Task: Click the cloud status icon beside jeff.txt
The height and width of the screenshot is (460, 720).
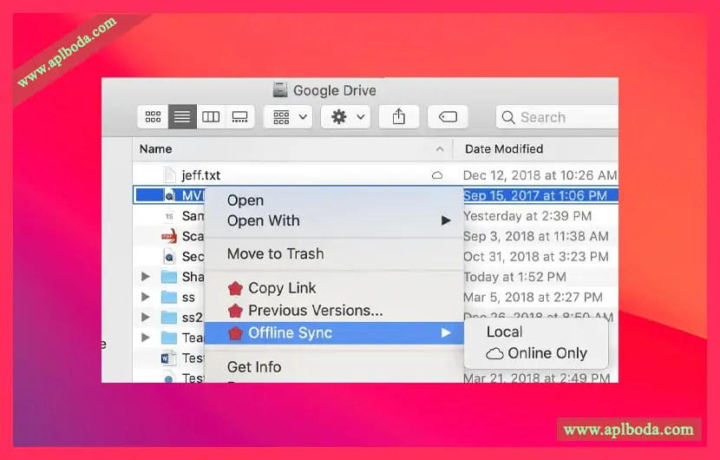Action: click(x=437, y=175)
